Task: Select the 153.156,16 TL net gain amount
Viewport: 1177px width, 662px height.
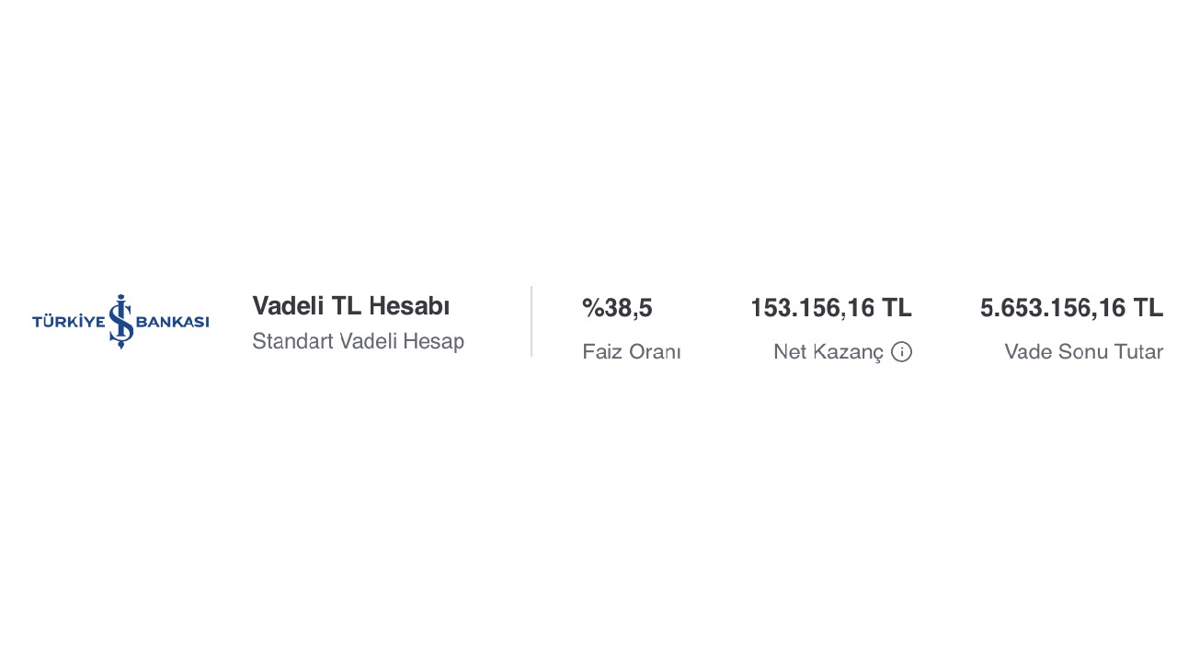Action: point(831,308)
